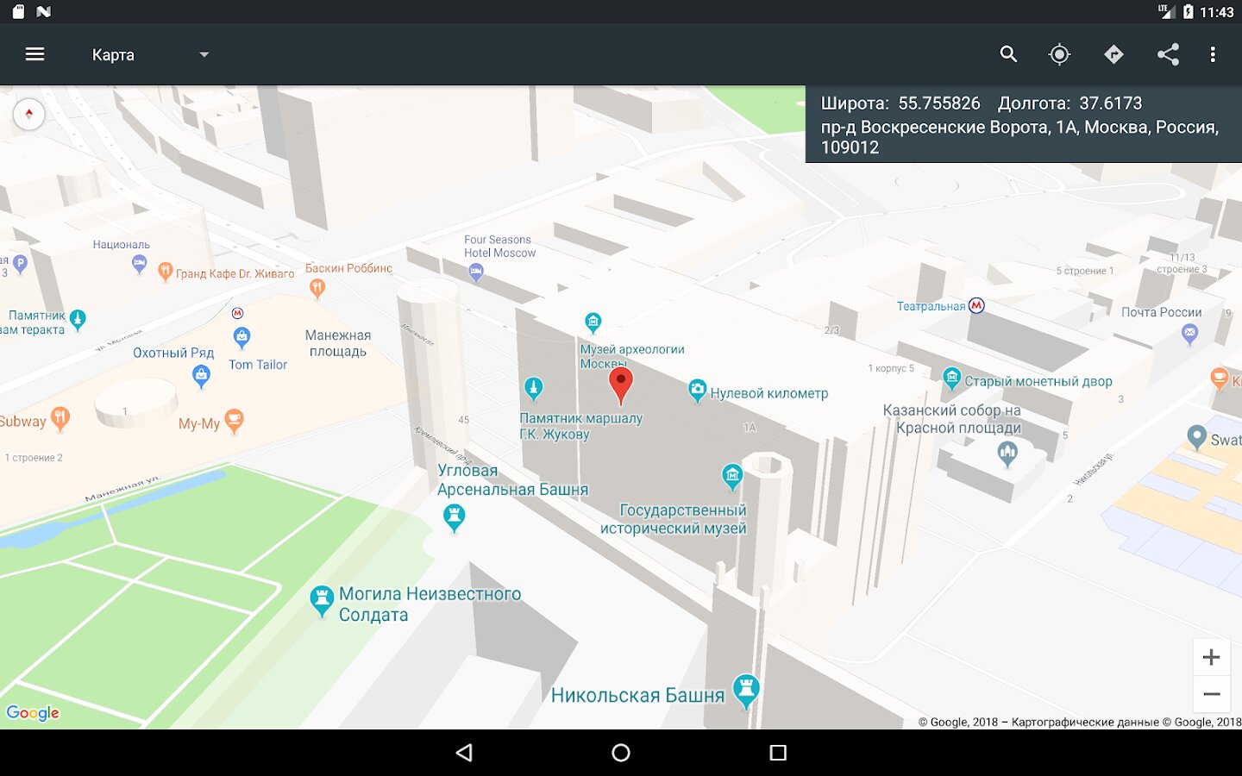
Task: Tap the Гранд Кафе Dr. Живаго marker
Action: (x=166, y=272)
